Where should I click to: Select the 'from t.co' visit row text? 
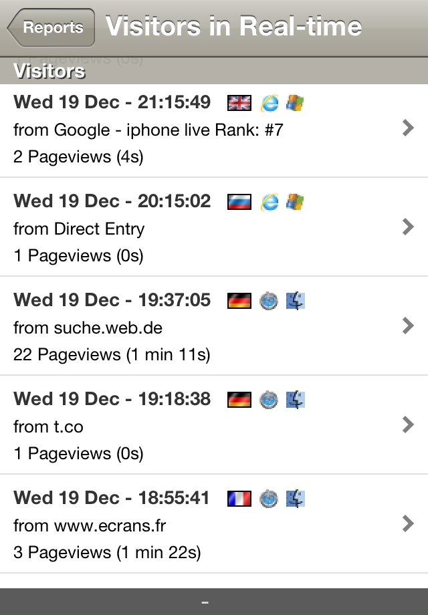[48, 426]
